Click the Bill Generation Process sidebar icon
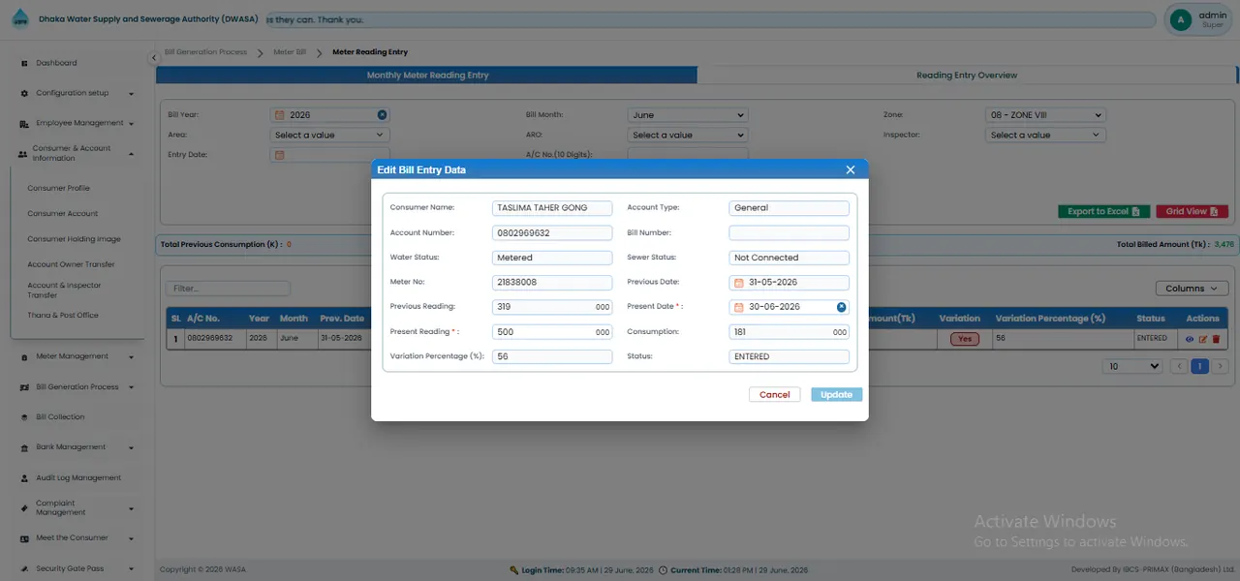The width and height of the screenshot is (1240, 581). click(26, 387)
